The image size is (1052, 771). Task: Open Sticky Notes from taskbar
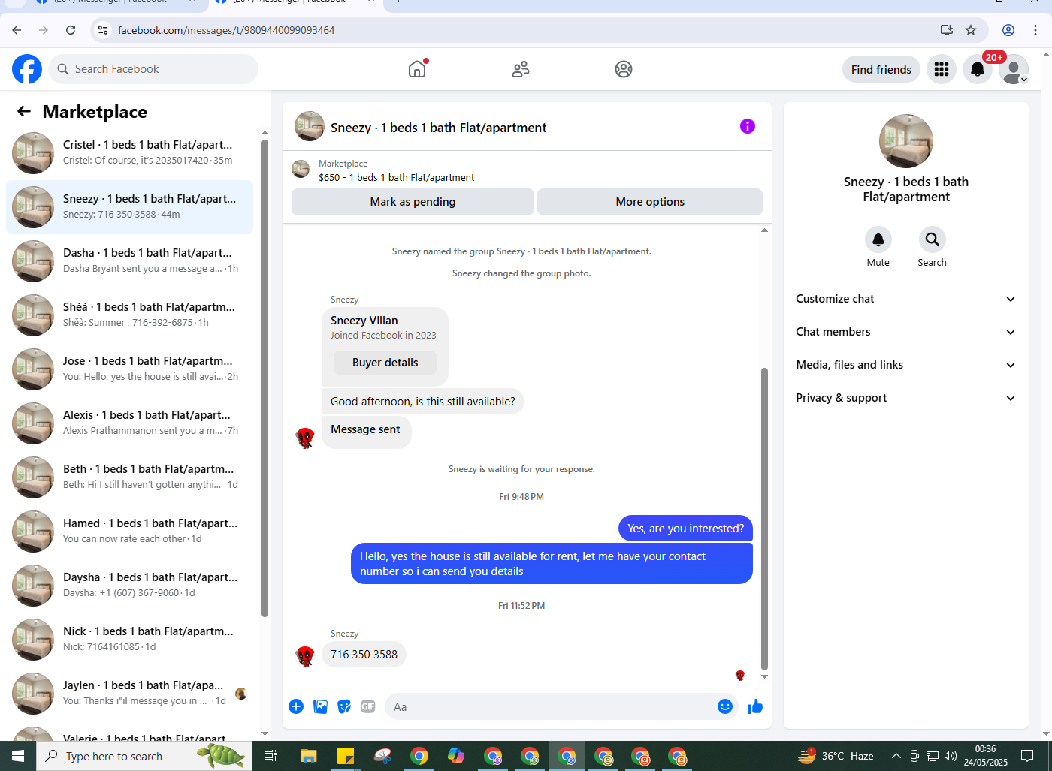346,756
